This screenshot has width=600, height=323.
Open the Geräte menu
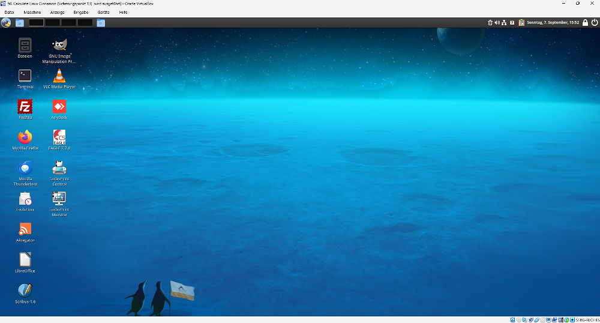click(103, 12)
